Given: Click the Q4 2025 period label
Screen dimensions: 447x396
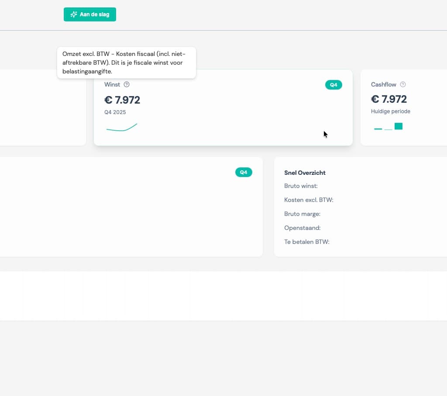Looking at the screenshot, I should [115, 112].
